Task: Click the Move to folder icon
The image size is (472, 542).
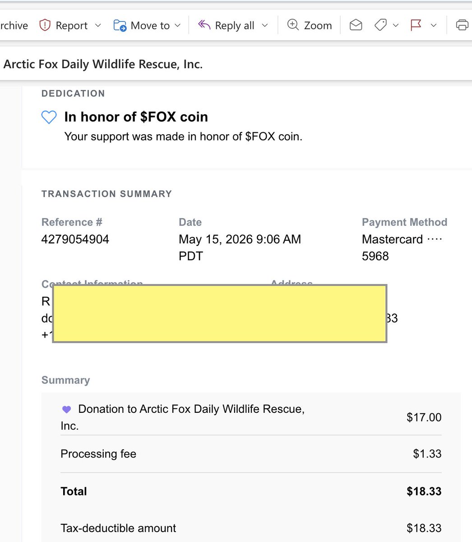Action: pos(120,25)
